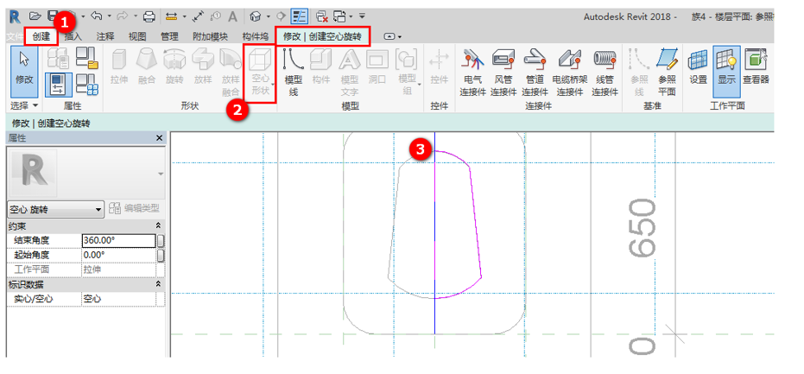Viewport: 804px width, 374px height.
Task: Add 电气连接件 electrical connector
Action: click(472, 72)
